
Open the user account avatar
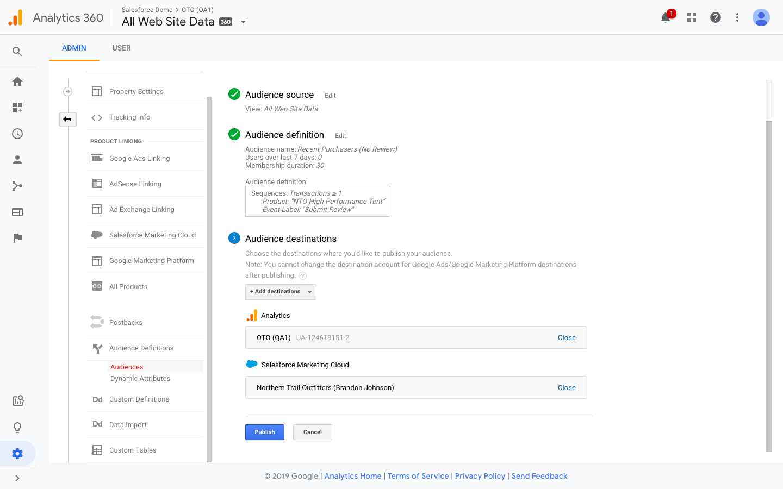[761, 17]
